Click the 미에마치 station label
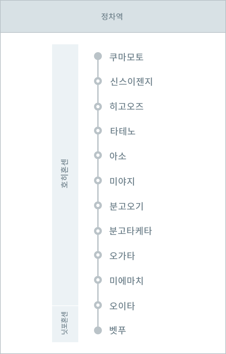The height and width of the screenshot is (354, 226). pos(126,281)
